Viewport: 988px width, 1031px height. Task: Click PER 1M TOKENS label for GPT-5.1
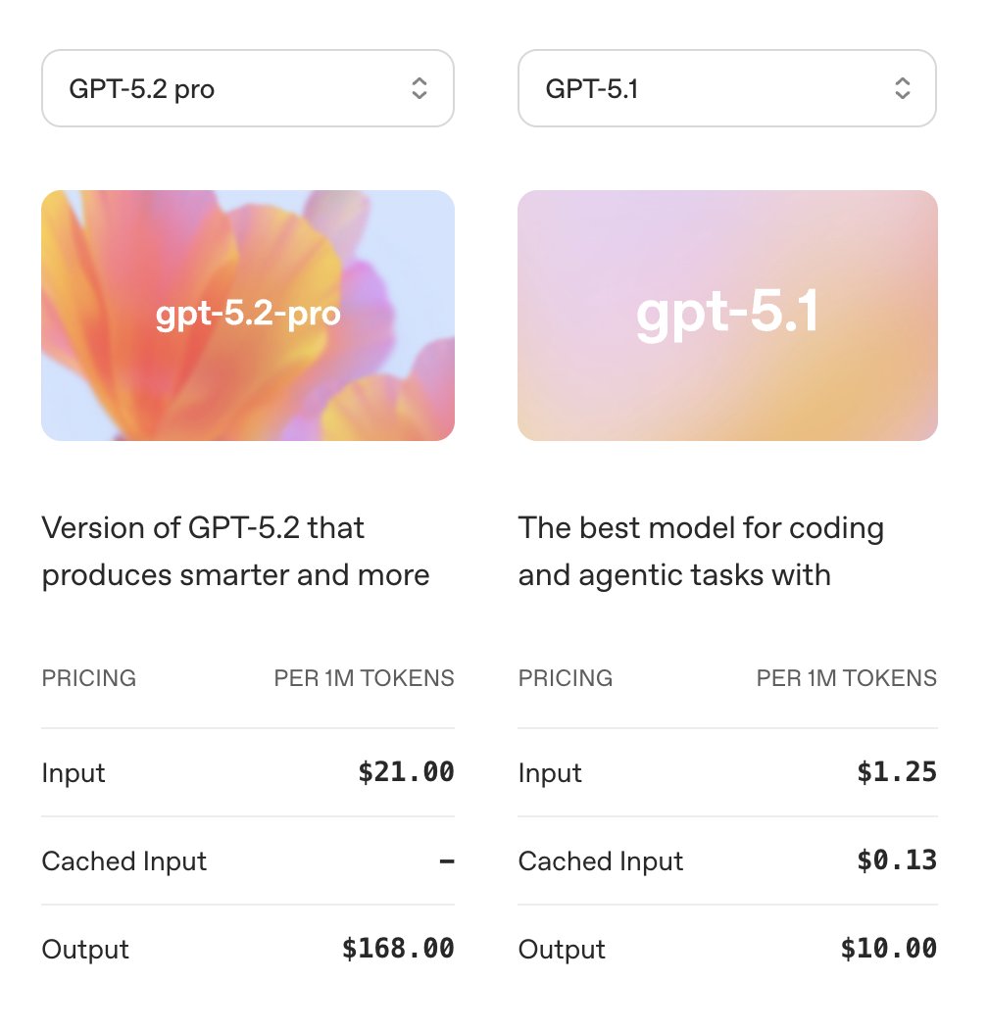click(x=847, y=678)
